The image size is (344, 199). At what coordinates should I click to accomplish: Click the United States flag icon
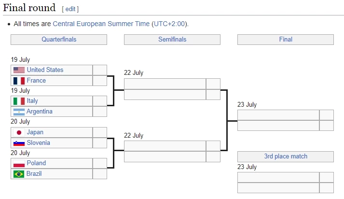pyautogui.click(x=19, y=70)
